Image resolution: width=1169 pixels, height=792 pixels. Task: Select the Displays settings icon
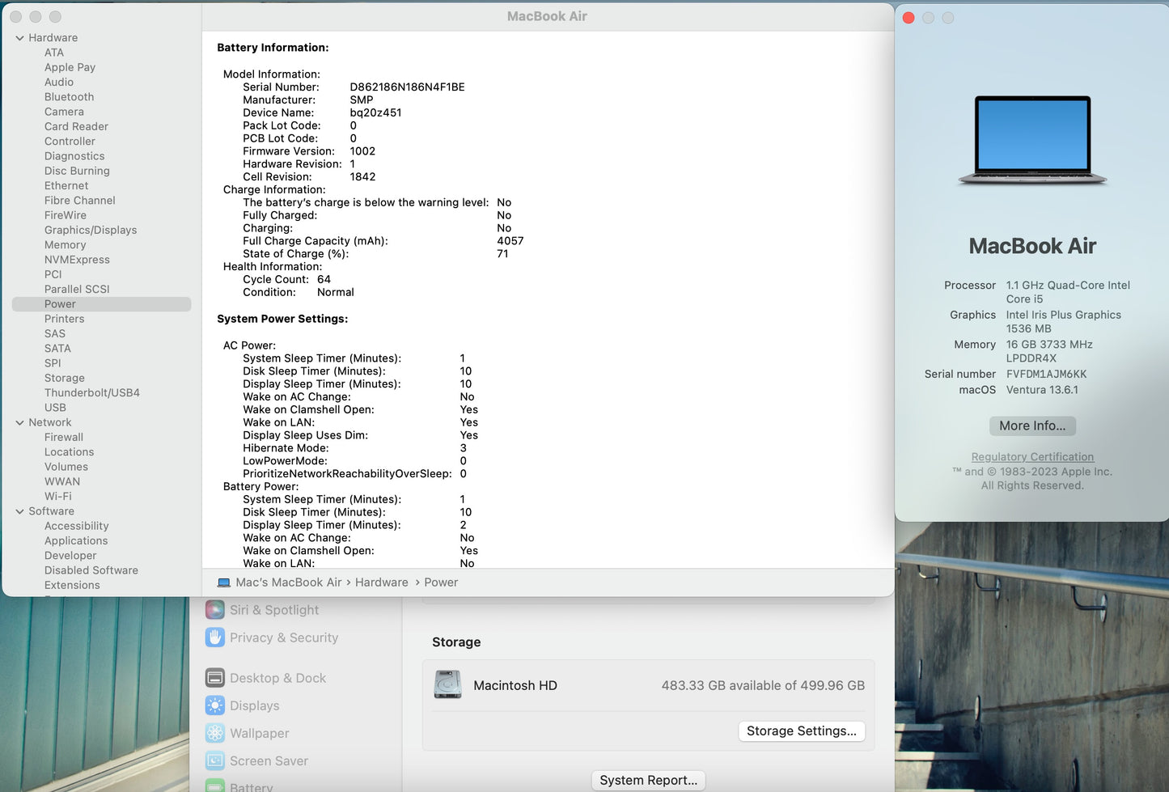click(x=214, y=705)
